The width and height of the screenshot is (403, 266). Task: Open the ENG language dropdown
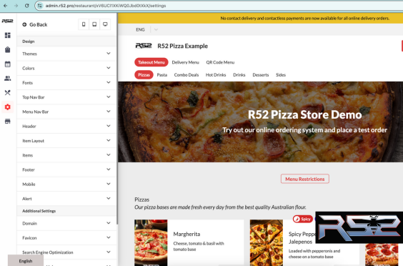[x=146, y=29]
